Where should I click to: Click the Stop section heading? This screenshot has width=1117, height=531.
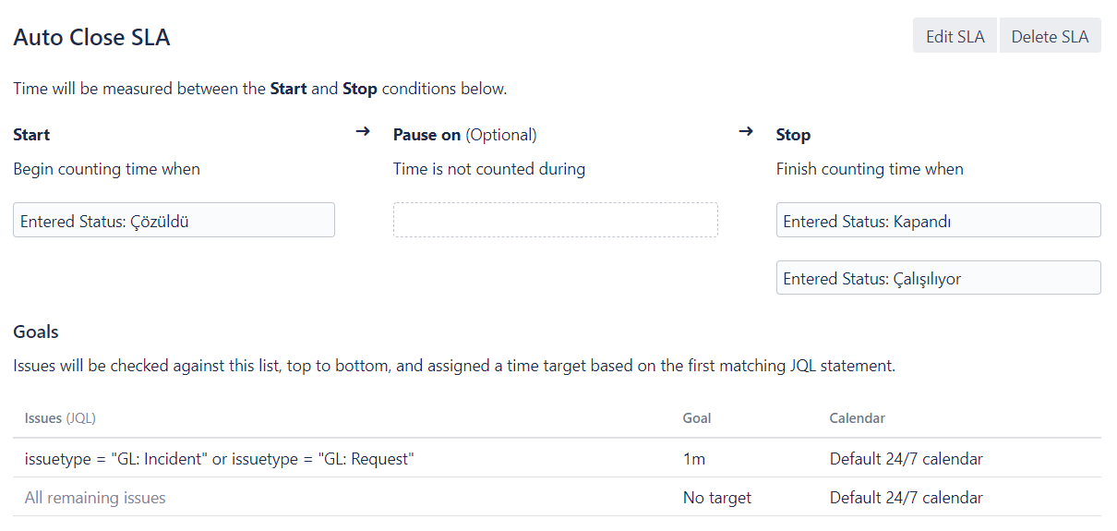[x=793, y=135]
